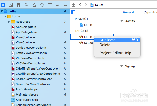This screenshot has width=157, height=106.
Task: Click the go back arrow in jump bar
Action: pos(80,5)
